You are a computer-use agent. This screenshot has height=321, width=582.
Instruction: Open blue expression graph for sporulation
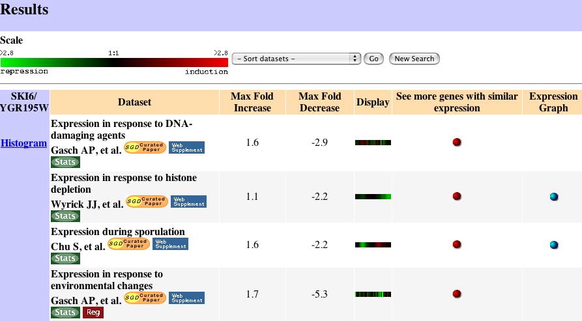coord(554,245)
